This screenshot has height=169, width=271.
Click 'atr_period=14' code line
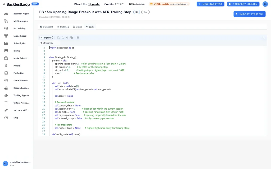point(81,67)
